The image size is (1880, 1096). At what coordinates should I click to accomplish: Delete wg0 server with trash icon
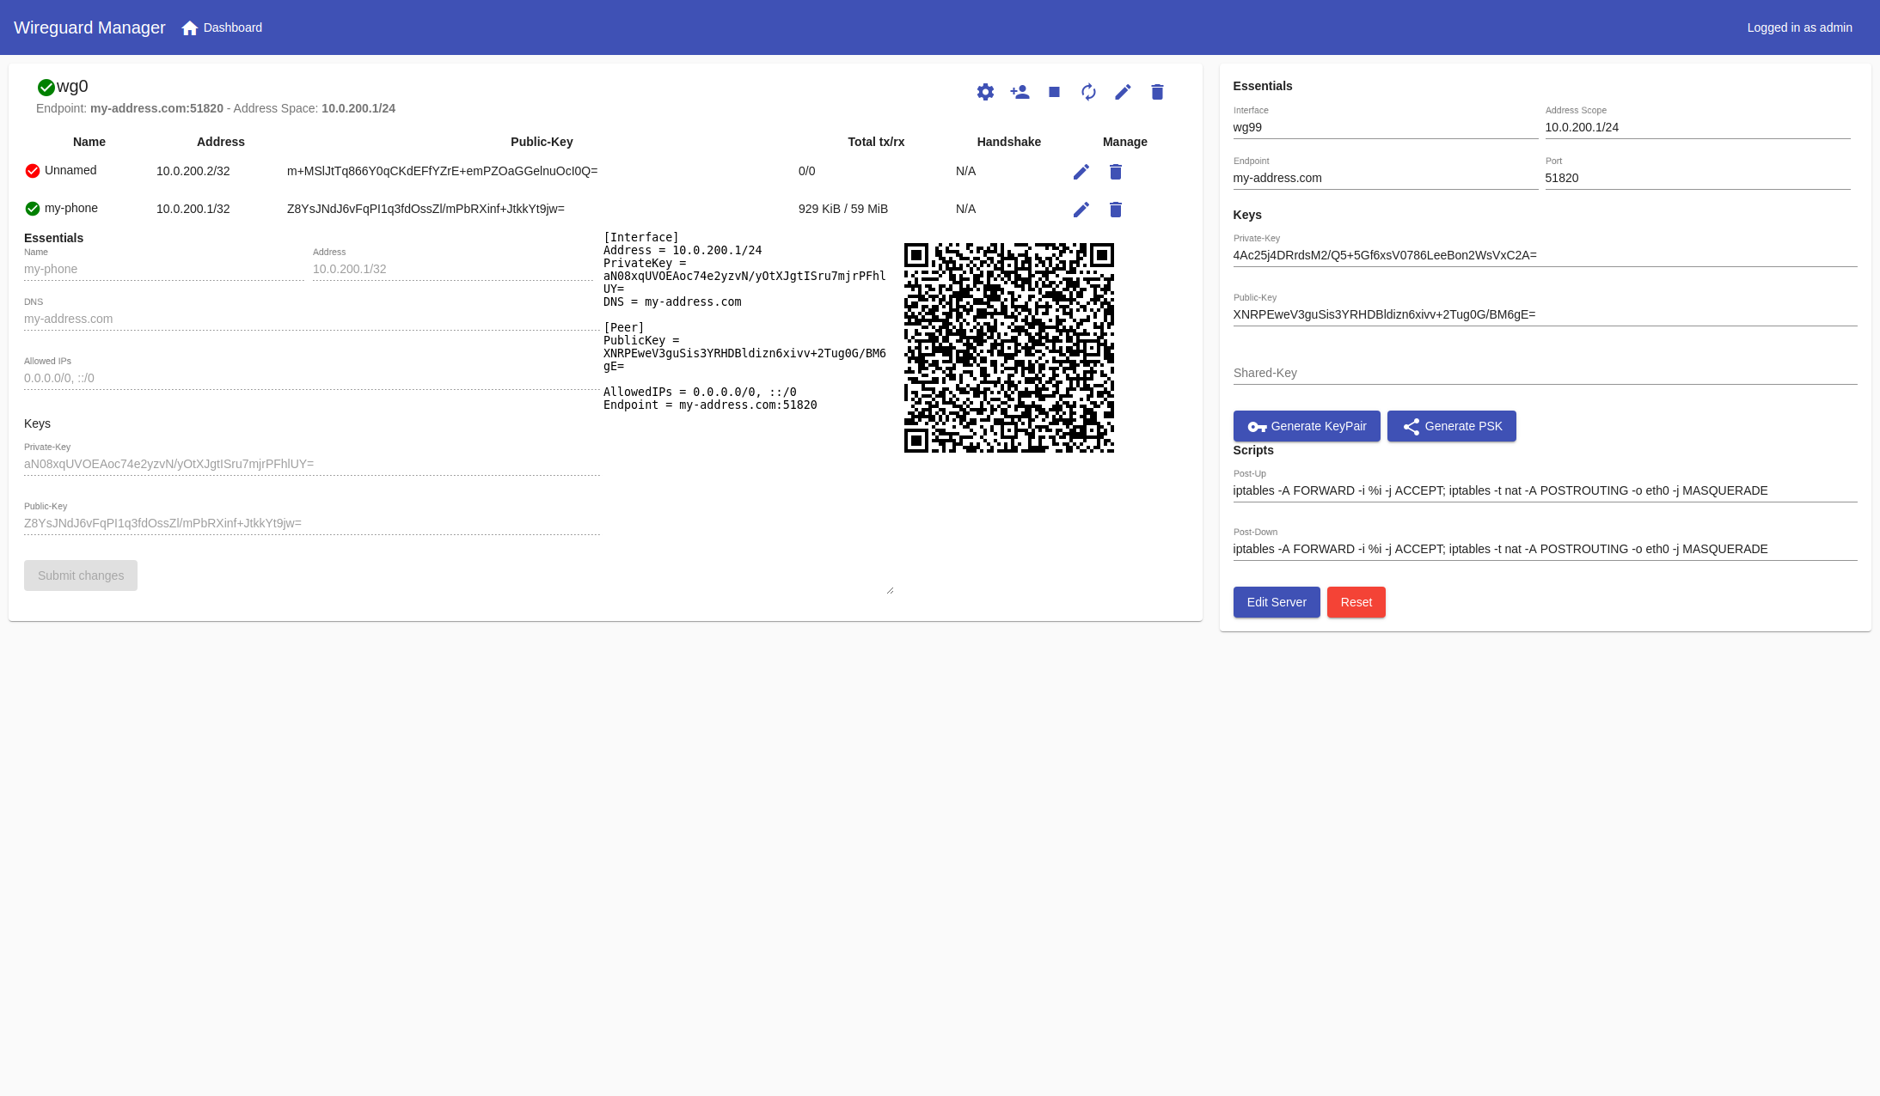click(x=1157, y=92)
